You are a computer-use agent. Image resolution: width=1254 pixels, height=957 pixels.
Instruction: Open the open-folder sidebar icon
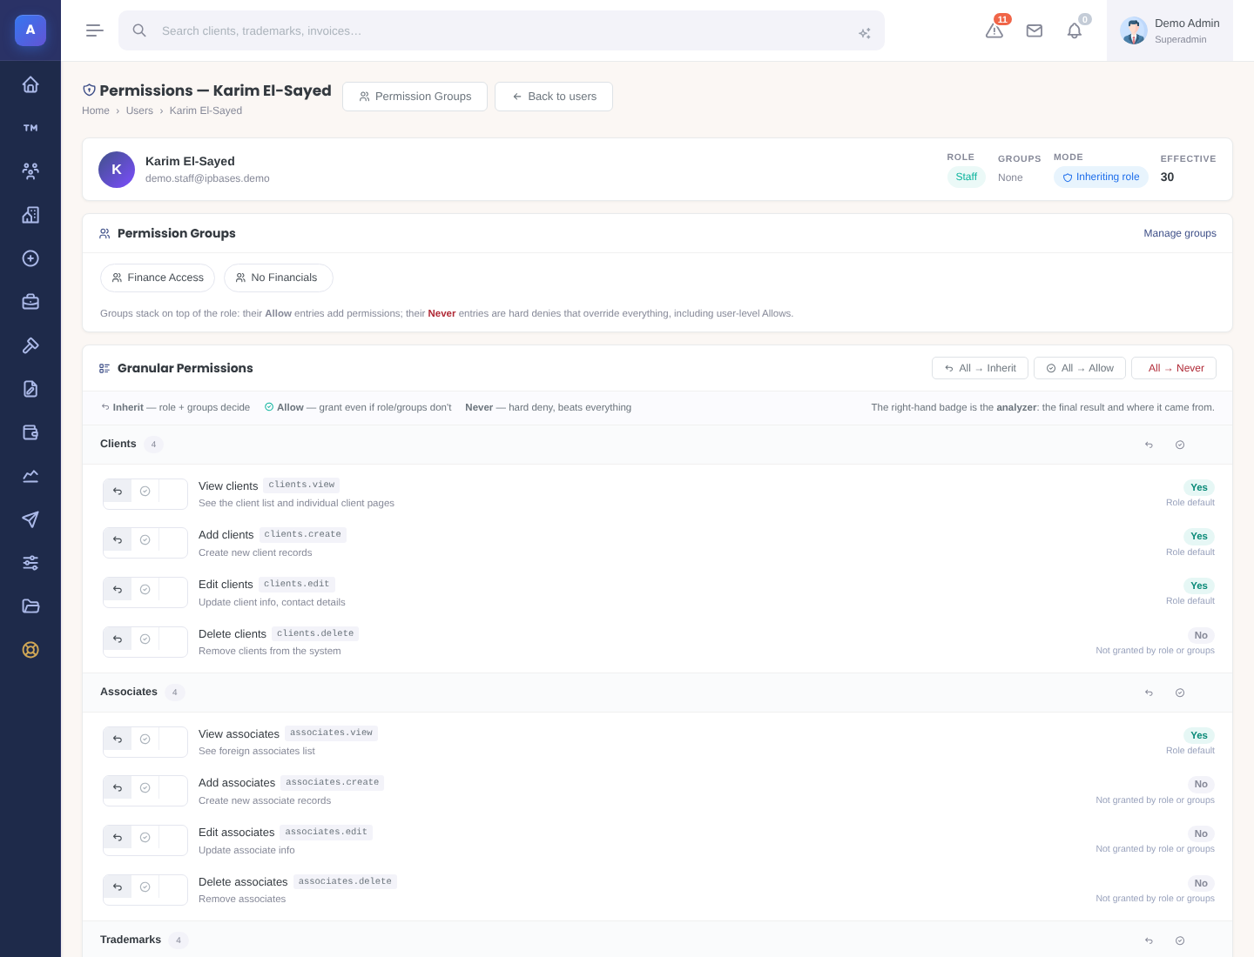coord(30,606)
